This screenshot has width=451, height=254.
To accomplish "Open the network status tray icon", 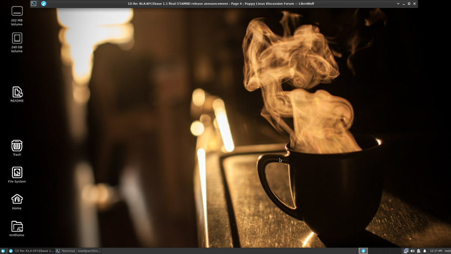I will point(406,250).
